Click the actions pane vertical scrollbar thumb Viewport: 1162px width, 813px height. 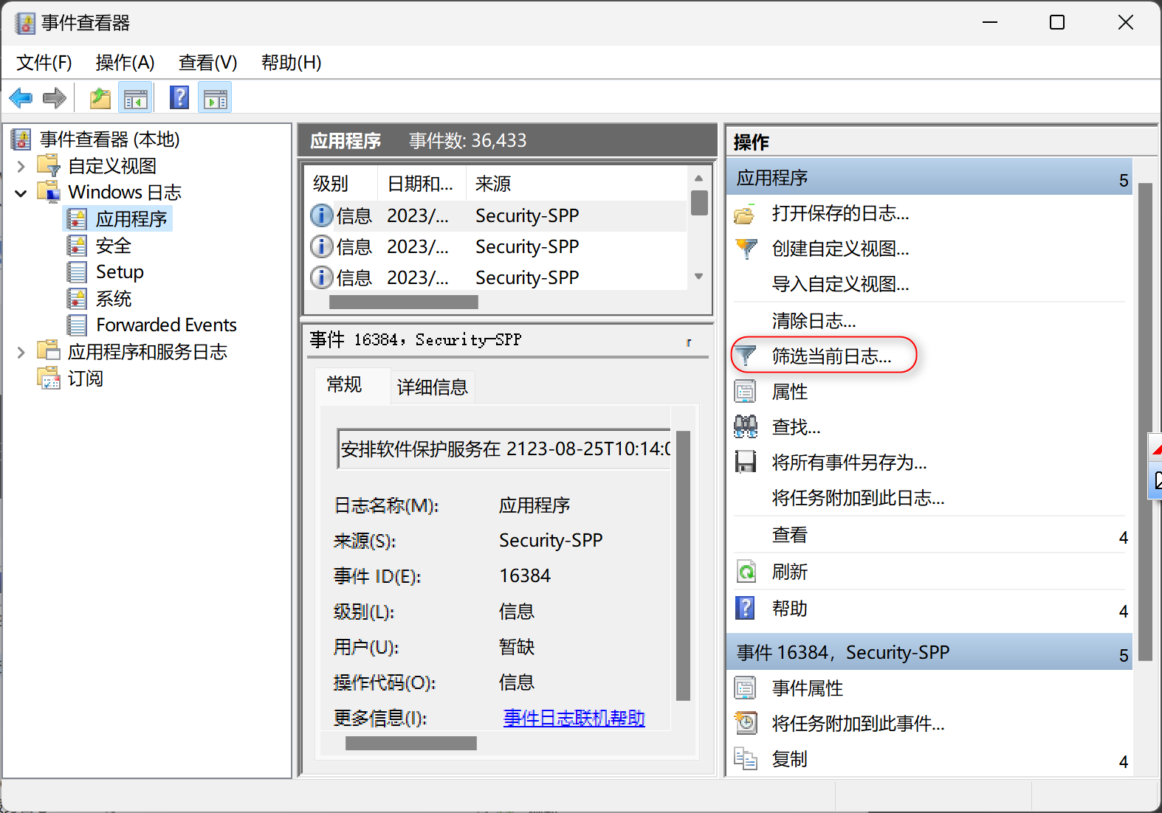pyautogui.click(x=1145, y=421)
